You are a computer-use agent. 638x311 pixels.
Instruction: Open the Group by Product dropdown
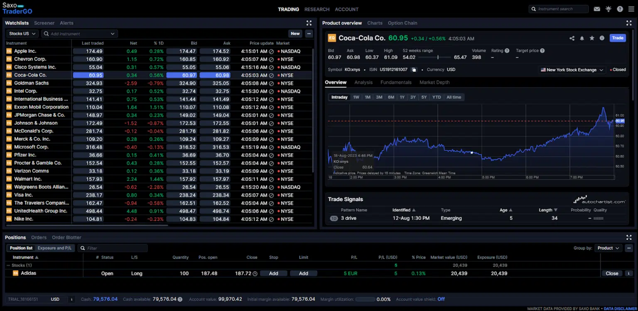[x=608, y=248]
